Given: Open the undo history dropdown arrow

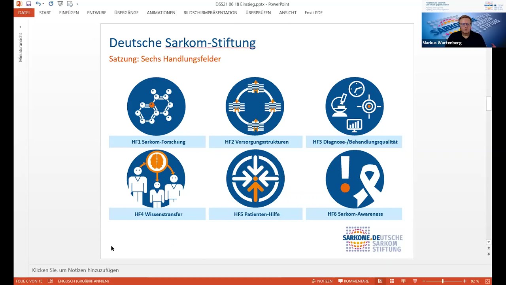Looking at the screenshot, I should [43, 4].
